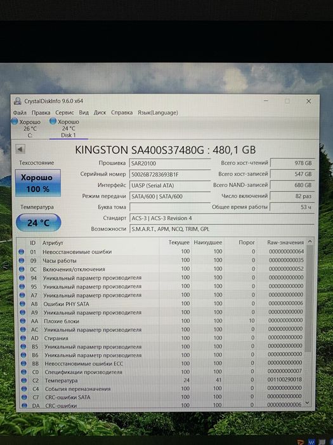
Task: Select the Плохие блоки row text
Action: click(x=62, y=321)
